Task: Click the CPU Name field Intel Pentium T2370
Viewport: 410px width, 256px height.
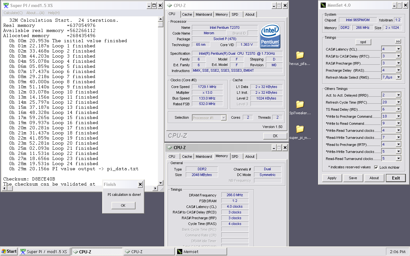Action: coord(225,28)
